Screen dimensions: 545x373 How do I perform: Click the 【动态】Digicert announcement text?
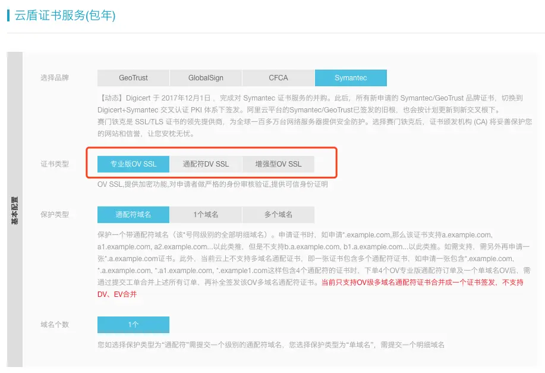[x=310, y=104]
